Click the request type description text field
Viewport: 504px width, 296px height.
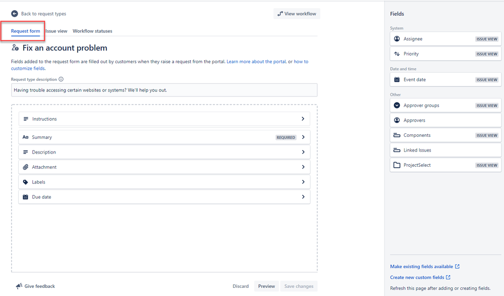coord(164,90)
